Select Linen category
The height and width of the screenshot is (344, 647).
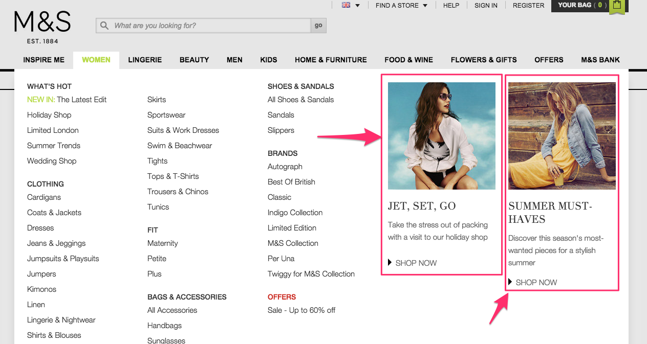(x=36, y=305)
